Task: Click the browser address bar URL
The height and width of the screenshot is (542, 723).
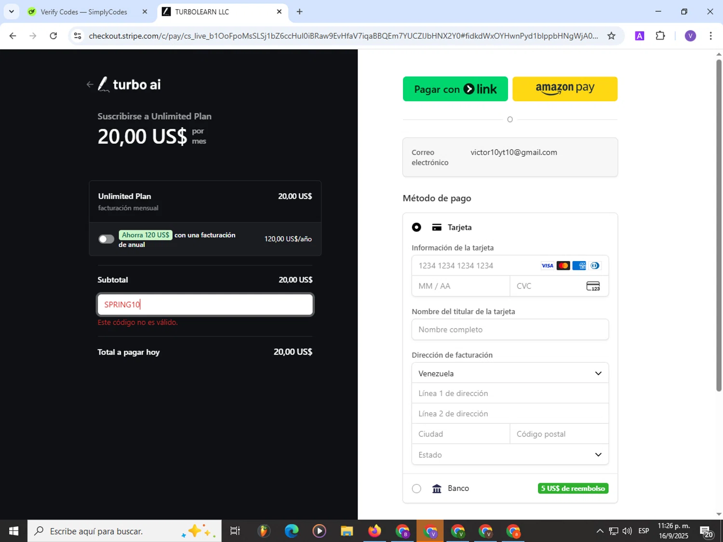Action: 343,36
